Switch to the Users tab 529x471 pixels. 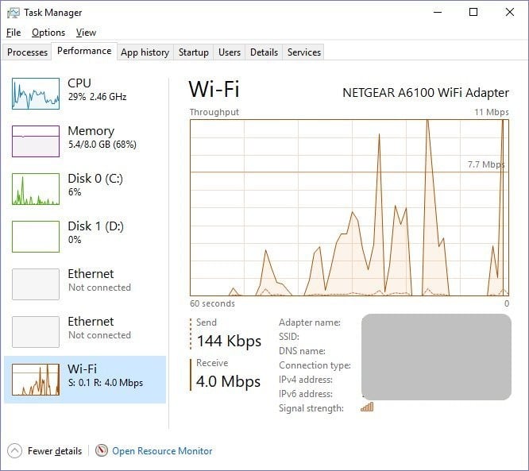point(230,52)
